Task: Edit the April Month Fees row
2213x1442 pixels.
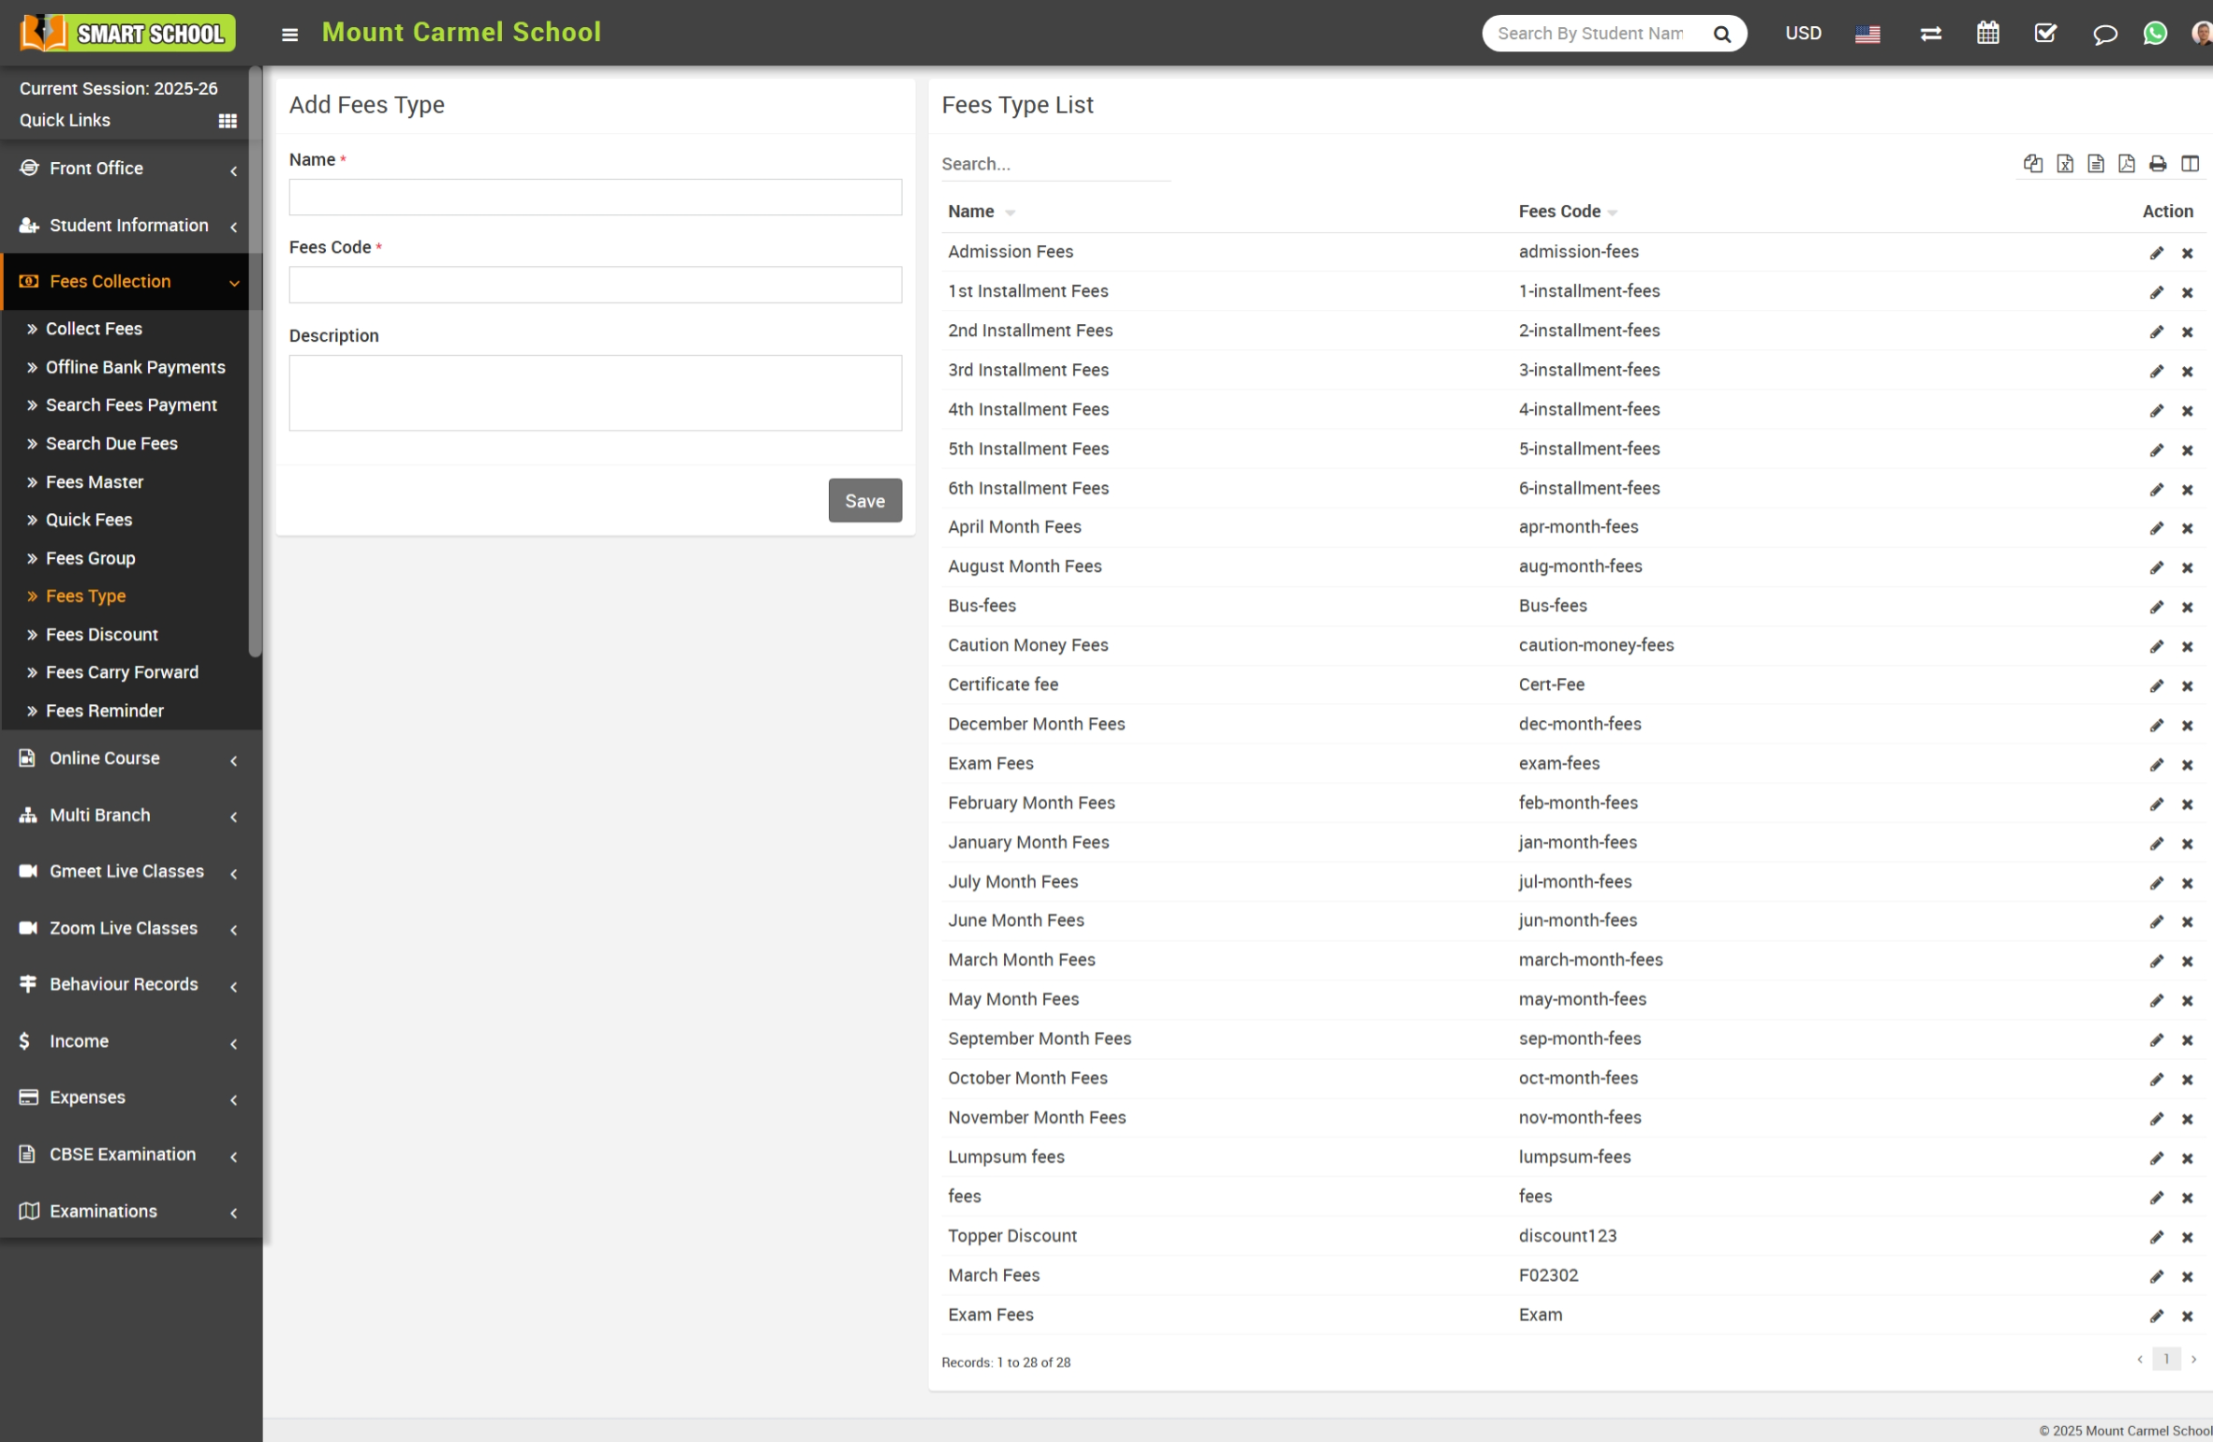Action: tap(2156, 528)
